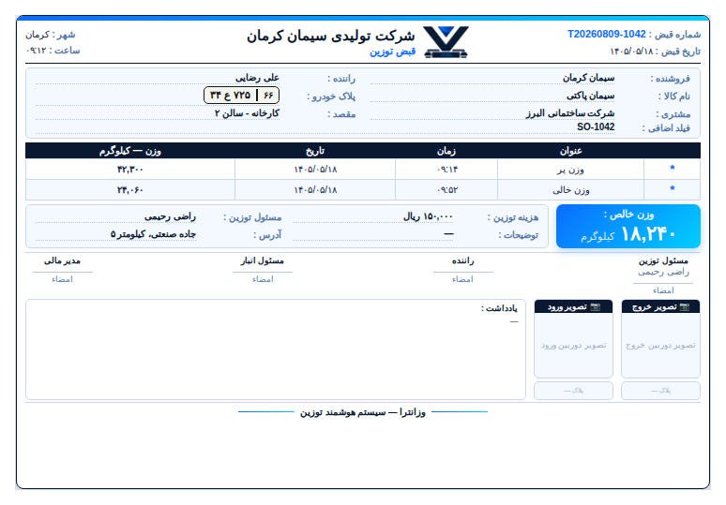Screen dimensions: 726x505
Task: Open the exit camera image placeholder
Action: [660, 346]
